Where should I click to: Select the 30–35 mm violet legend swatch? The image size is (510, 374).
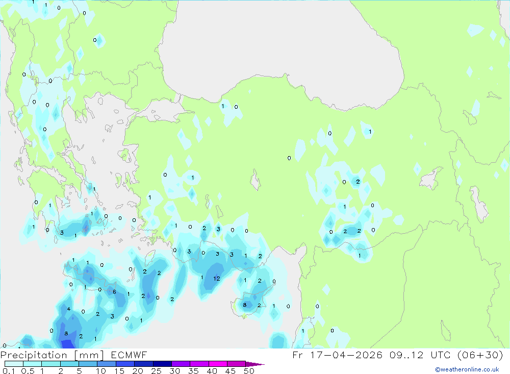181,364
